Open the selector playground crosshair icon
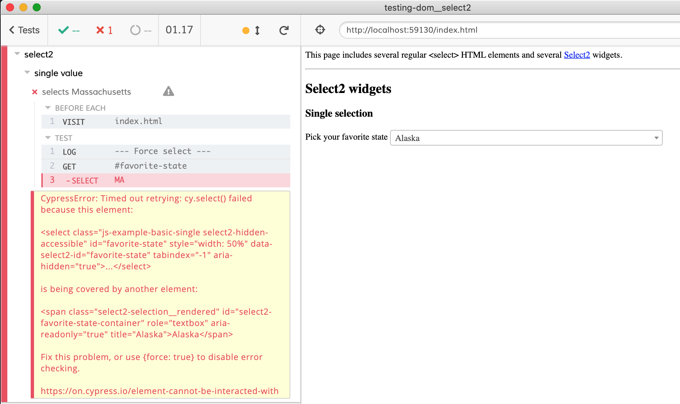The width and height of the screenshot is (680, 404). (320, 30)
